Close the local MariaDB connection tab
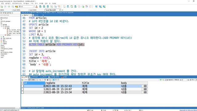197x111 pixels. point(60,10)
